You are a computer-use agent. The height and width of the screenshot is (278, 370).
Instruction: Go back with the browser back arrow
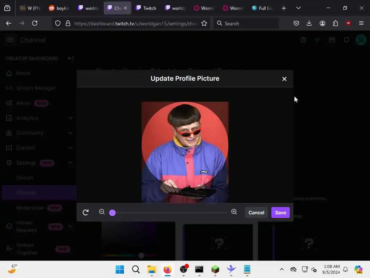[9, 23]
